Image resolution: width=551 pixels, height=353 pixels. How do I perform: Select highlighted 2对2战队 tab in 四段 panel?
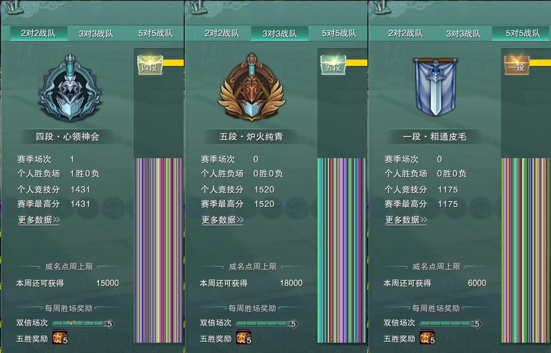(38, 33)
